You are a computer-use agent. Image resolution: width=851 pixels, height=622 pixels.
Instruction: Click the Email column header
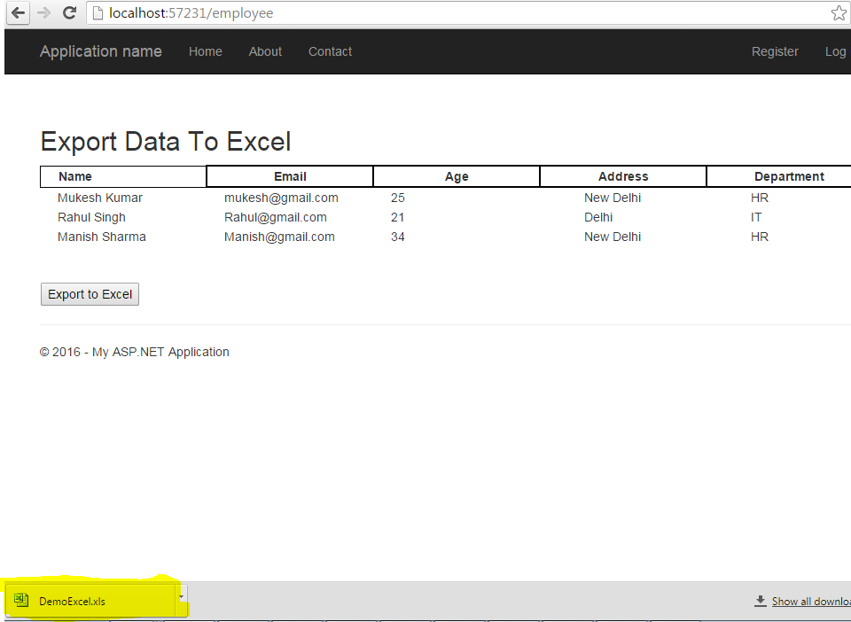tap(290, 176)
